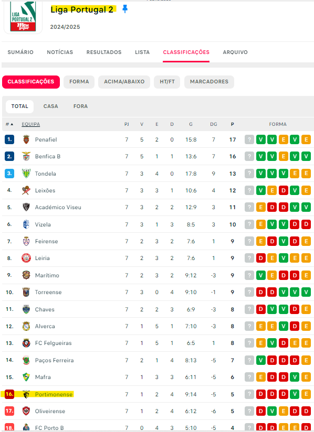
Task: Click the Benfica B club crest
Action: (x=26, y=156)
